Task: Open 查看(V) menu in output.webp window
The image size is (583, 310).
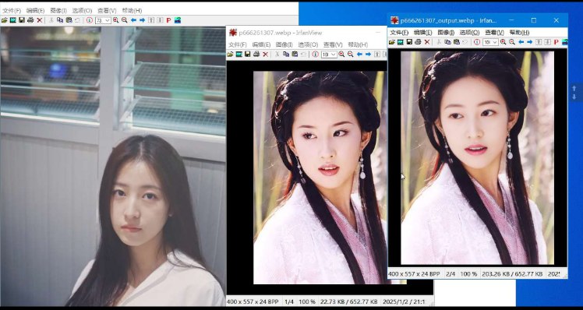Action: (494, 33)
